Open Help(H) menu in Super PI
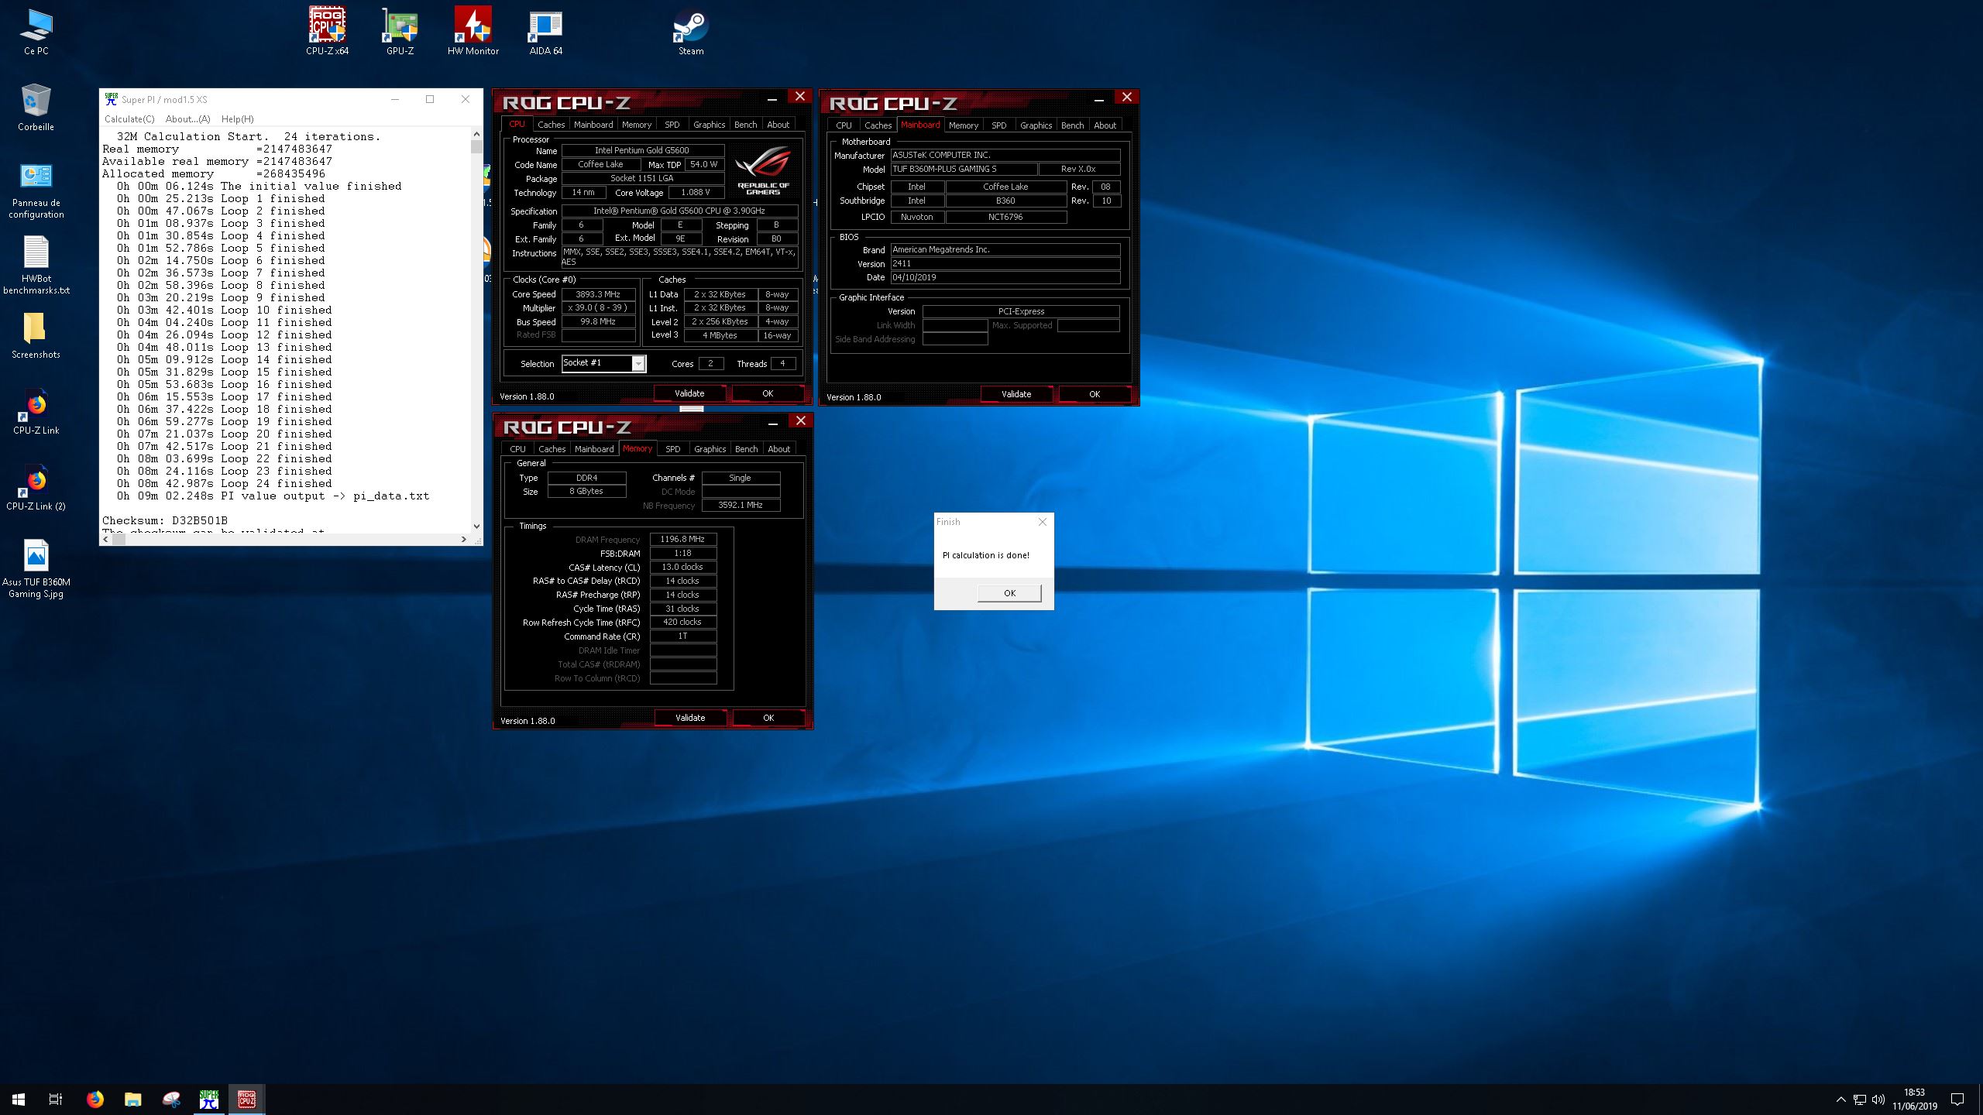The image size is (1983, 1115). tap(237, 119)
